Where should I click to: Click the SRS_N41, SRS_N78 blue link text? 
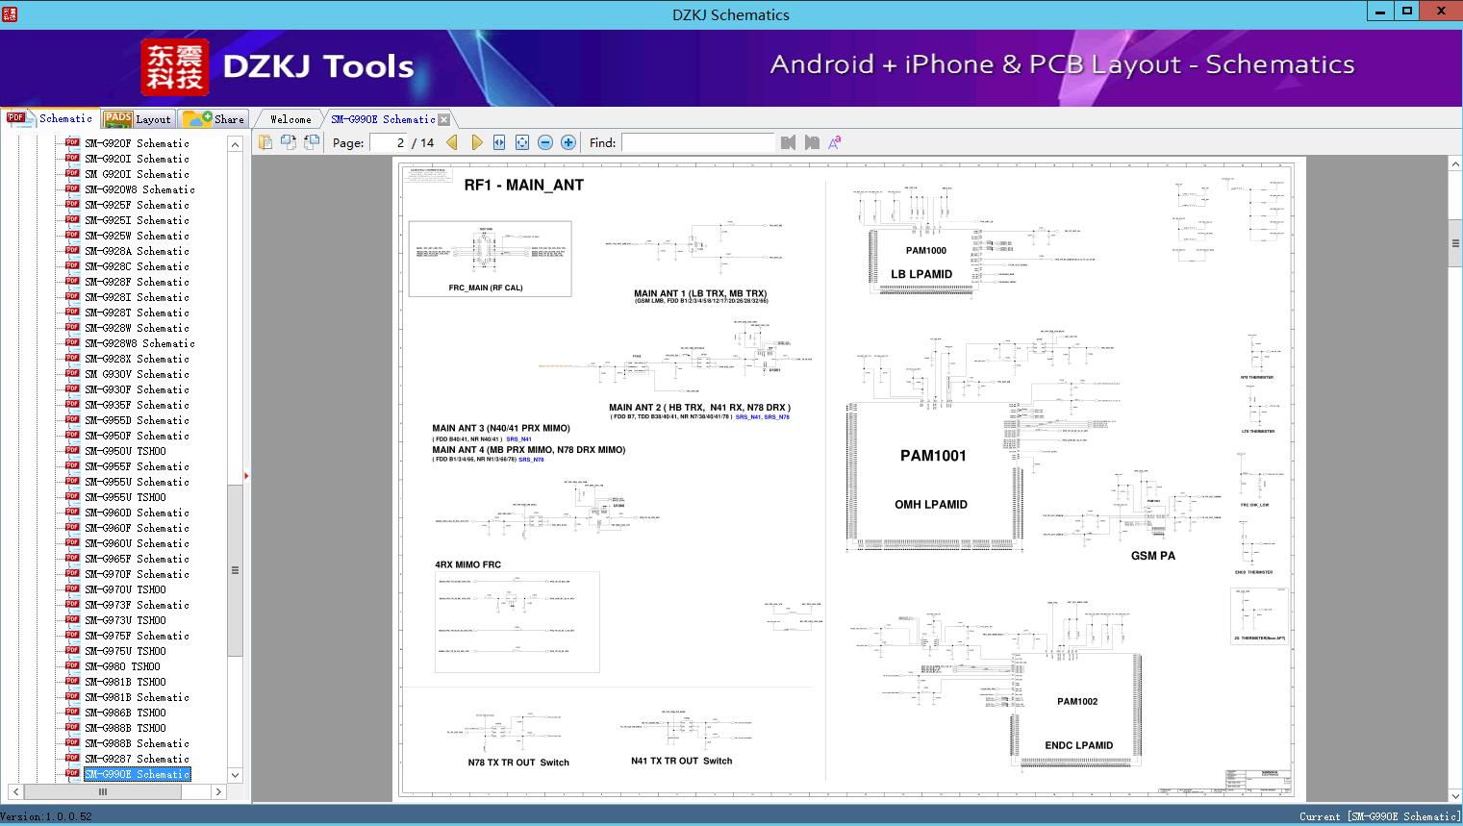point(762,417)
